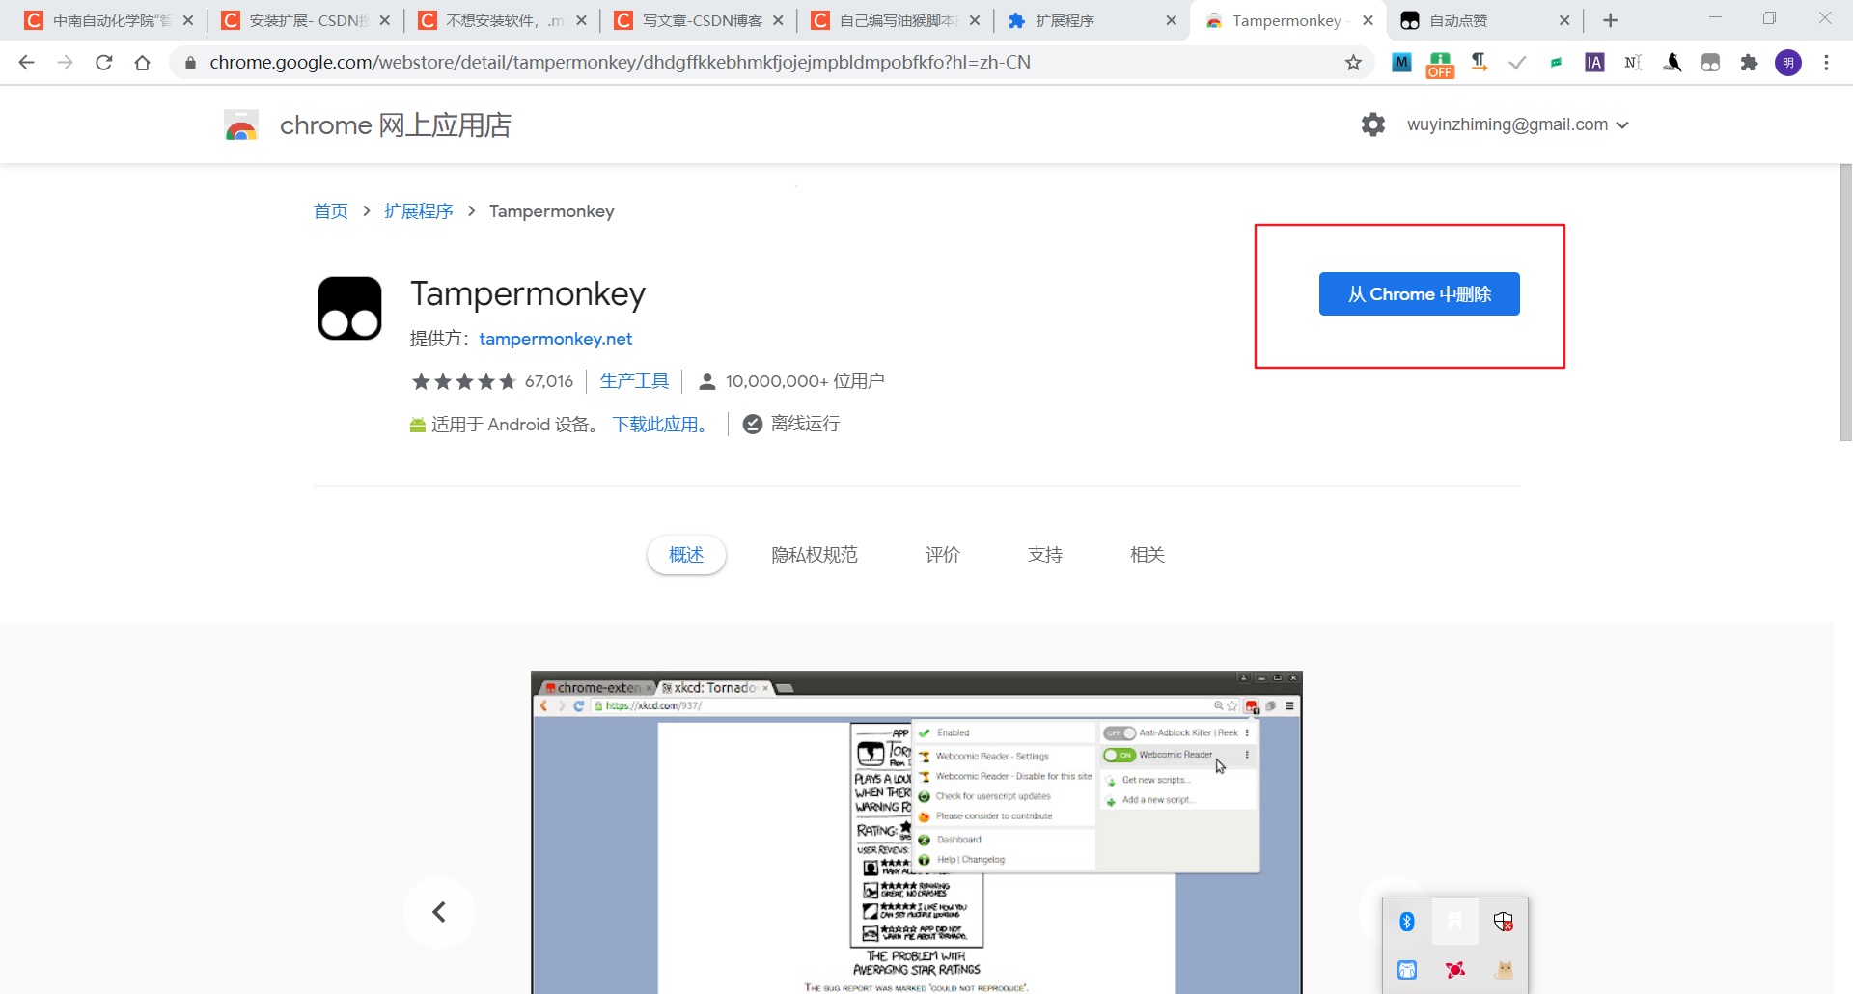The height and width of the screenshot is (994, 1853).
Task: Click the 下载此应用 link
Action: 659,425
